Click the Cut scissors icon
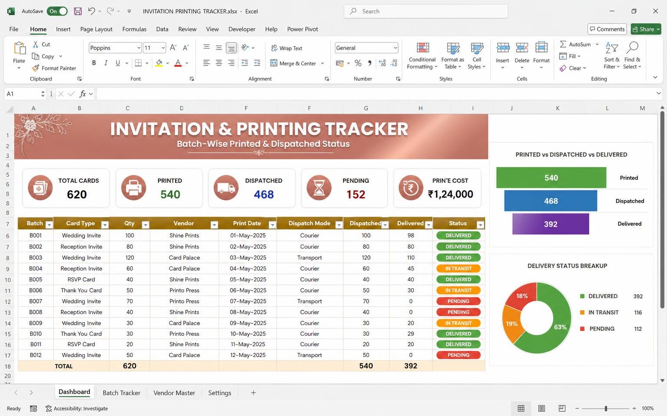 (36, 44)
